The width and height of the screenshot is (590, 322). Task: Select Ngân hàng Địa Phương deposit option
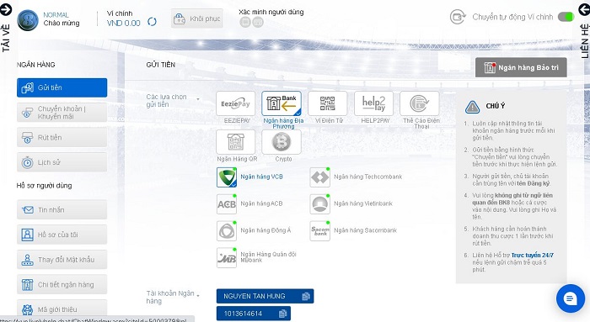pos(282,103)
